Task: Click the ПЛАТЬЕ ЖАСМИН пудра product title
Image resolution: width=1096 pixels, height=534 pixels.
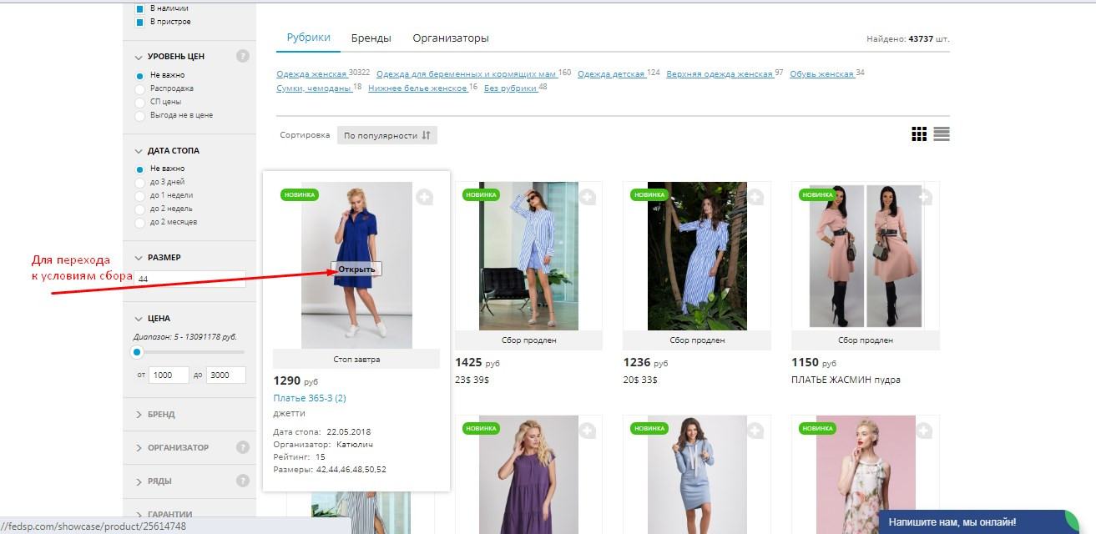Action: tap(846, 380)
